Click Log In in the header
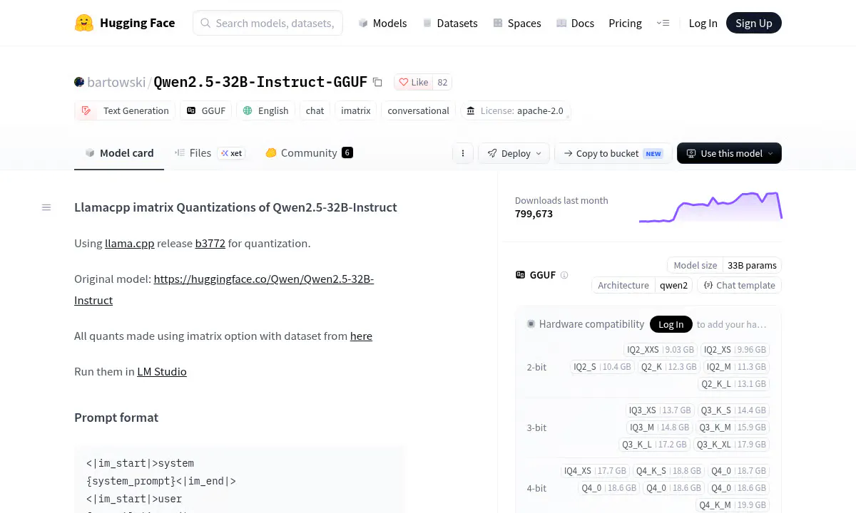This screenshot has width=856, height=513. click(703, 23)
